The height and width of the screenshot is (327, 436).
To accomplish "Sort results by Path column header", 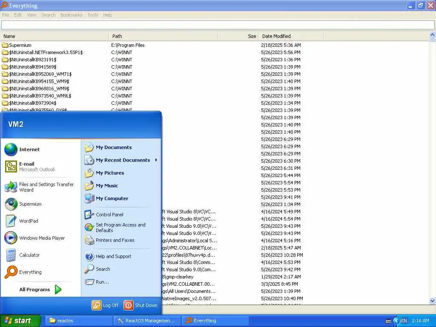I will click(x=163, y=36).
